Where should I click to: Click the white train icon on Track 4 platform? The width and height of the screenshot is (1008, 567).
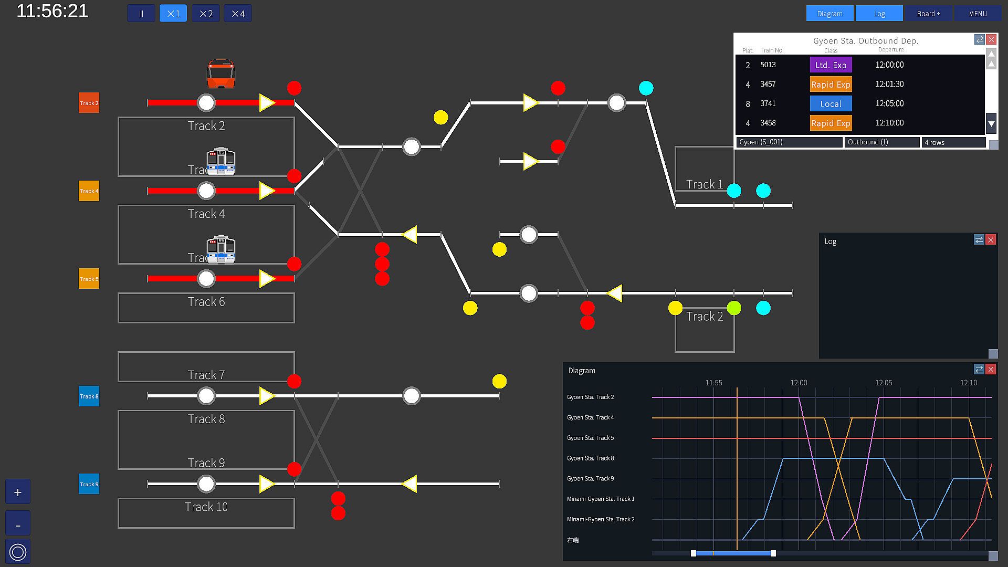click(x=221, y=161)
